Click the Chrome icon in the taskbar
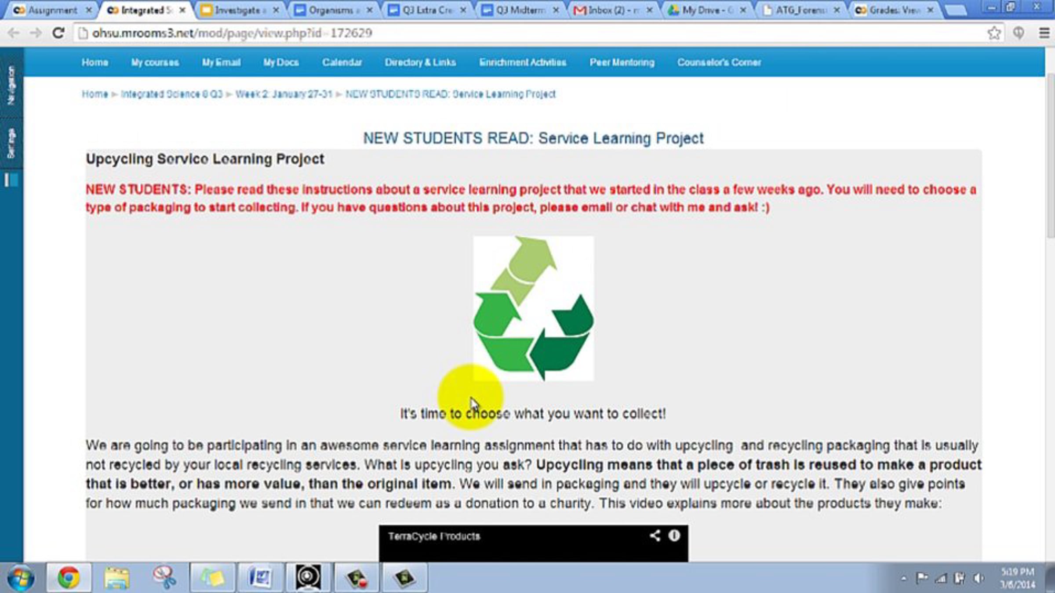This screenshot has width=1055, height=593. [x=69, y=577]
